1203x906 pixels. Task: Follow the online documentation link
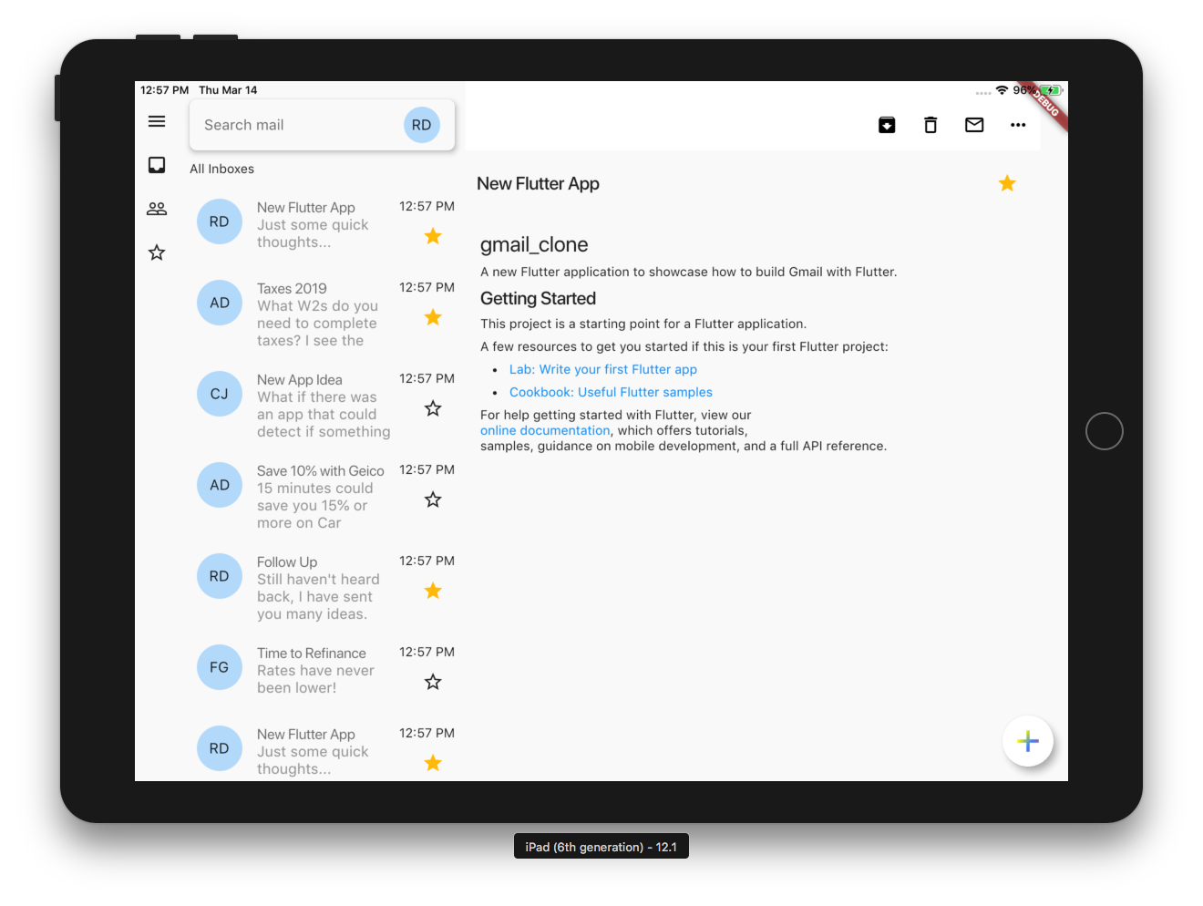[x=545, y=430]
